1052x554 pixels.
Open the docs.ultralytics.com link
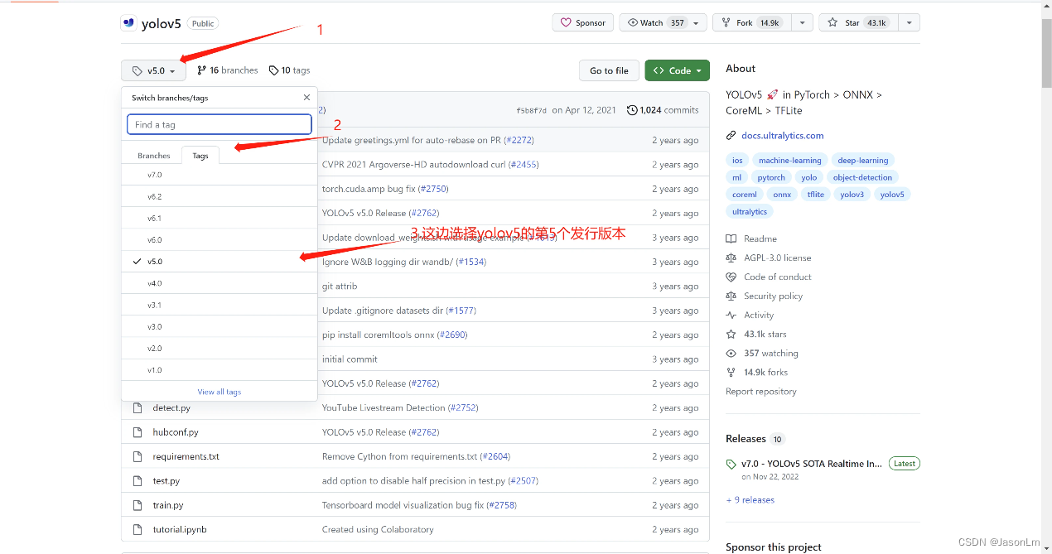tap(783, 136)
